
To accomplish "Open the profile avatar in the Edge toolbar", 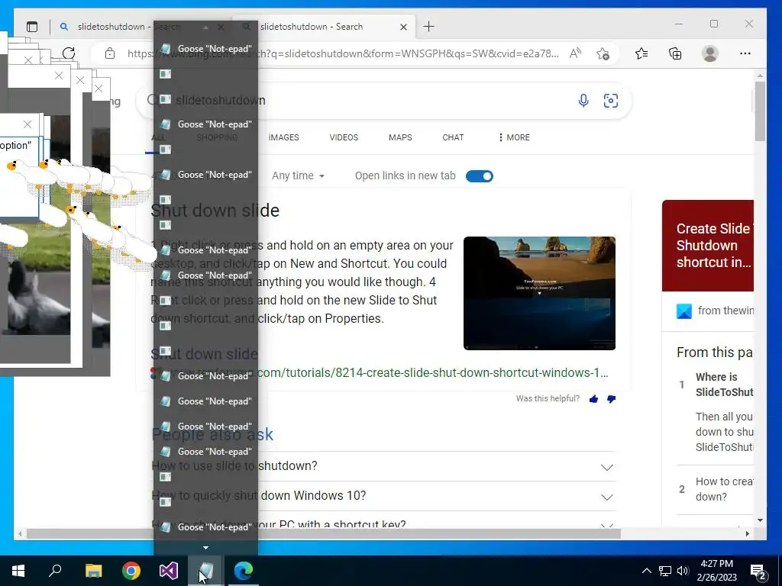I will coord(709,53).
